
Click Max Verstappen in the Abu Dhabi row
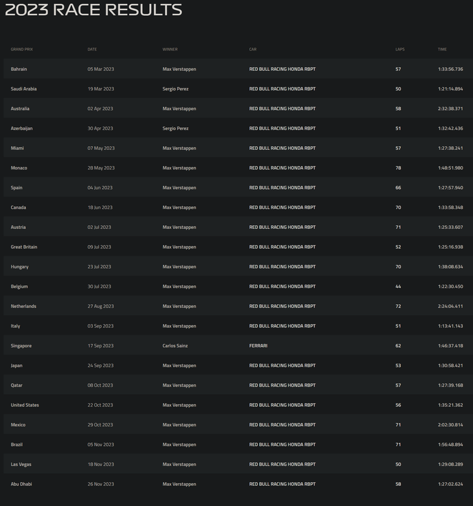(x=179, y=484)
